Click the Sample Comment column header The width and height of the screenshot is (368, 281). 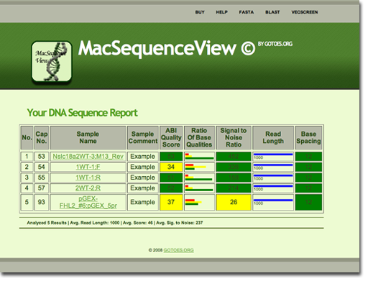pos(143,137)
